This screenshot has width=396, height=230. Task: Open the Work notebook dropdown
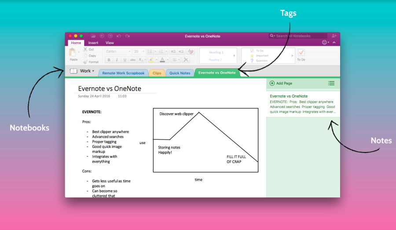click(87, 71)
